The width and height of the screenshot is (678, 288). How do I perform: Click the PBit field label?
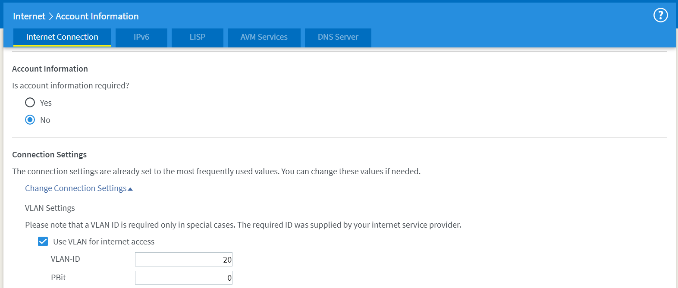[58, 278]
